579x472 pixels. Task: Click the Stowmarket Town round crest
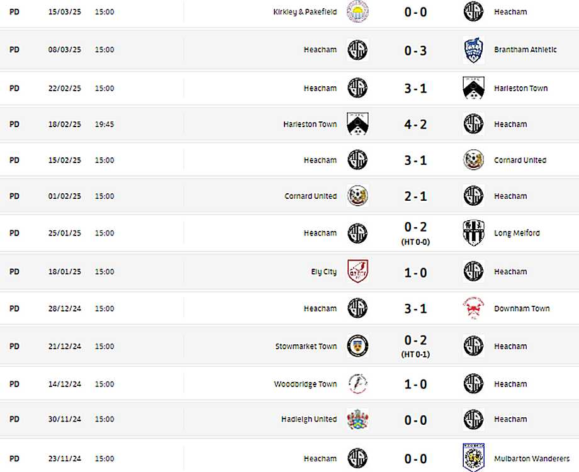pos(357,346)
